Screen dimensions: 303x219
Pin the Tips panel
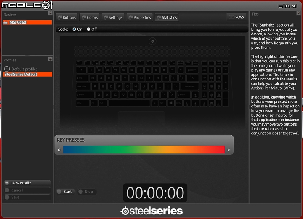point(298,13)
